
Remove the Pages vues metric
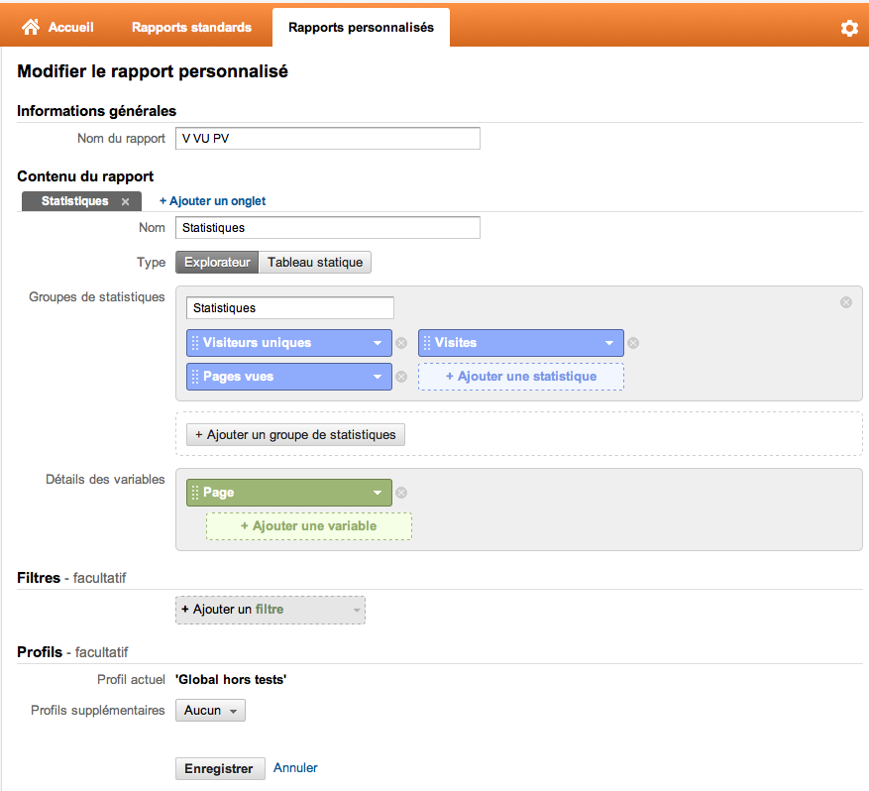tap(402, 377)
